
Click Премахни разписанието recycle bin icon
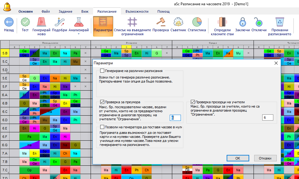coord(280,23)
